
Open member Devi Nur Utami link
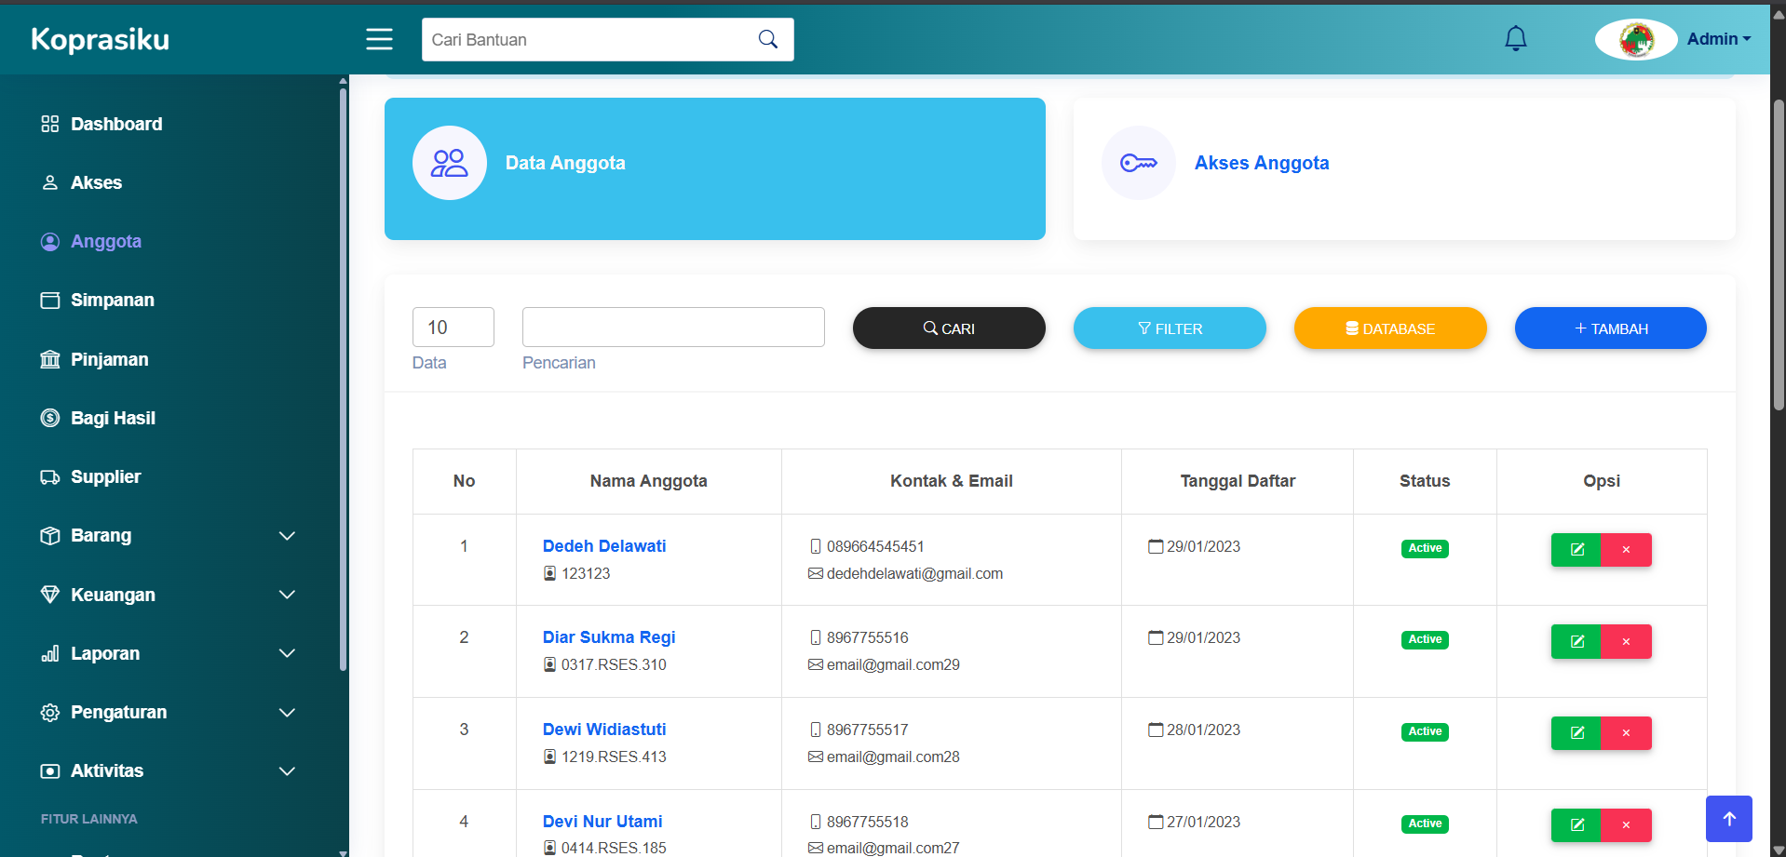click(602, 822)
